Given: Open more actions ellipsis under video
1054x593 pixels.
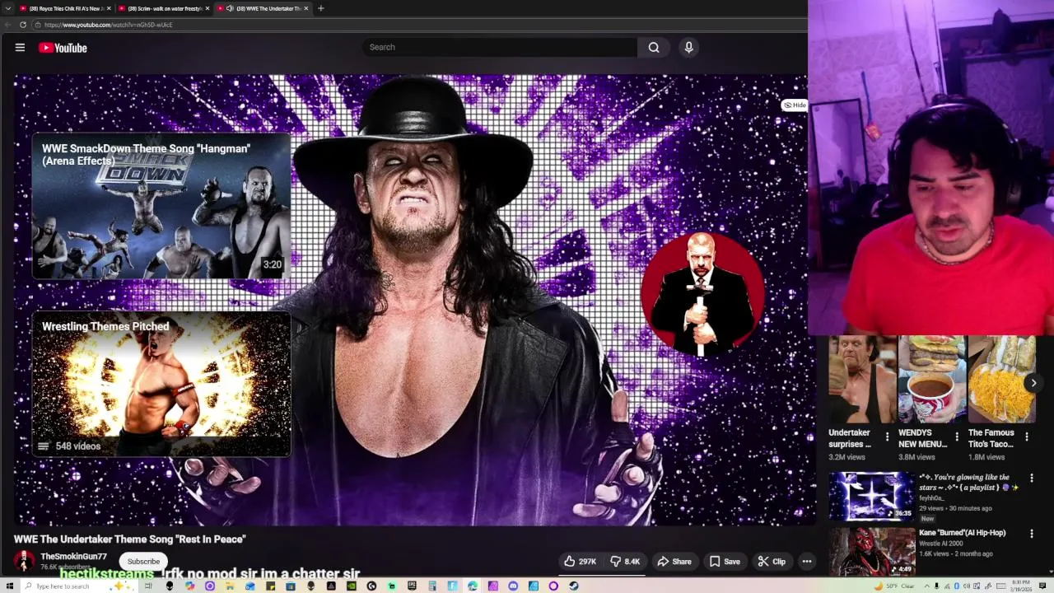Looking at the screenshot, I should pyautogui.click(x=807, y=562).
